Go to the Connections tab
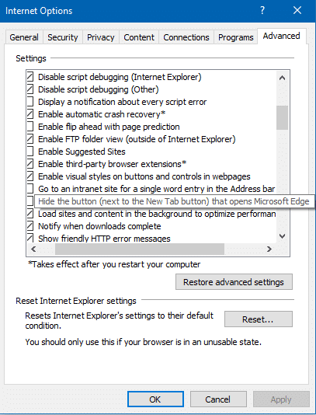The width and height of the screenshot is (316, 415). pyautogui.click(x=186, y=37)
